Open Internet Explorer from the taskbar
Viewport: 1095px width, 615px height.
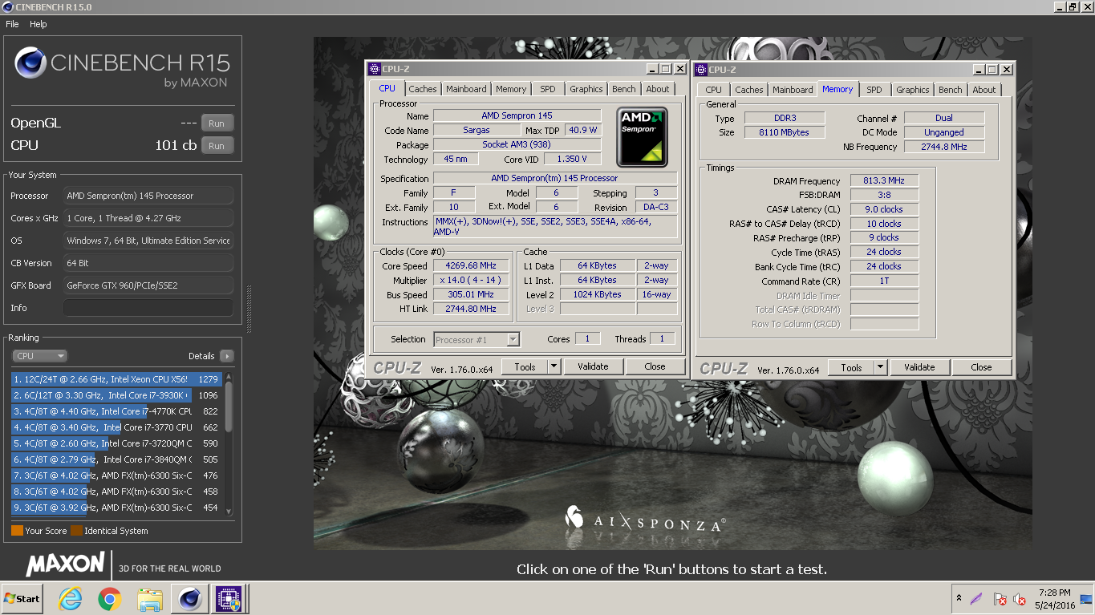click(x=71, y=598)
